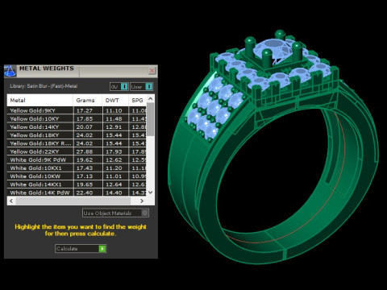Click the Metal Weights scale icon
This screenshot has height=290, width=387.
click(x=10, y=71)
